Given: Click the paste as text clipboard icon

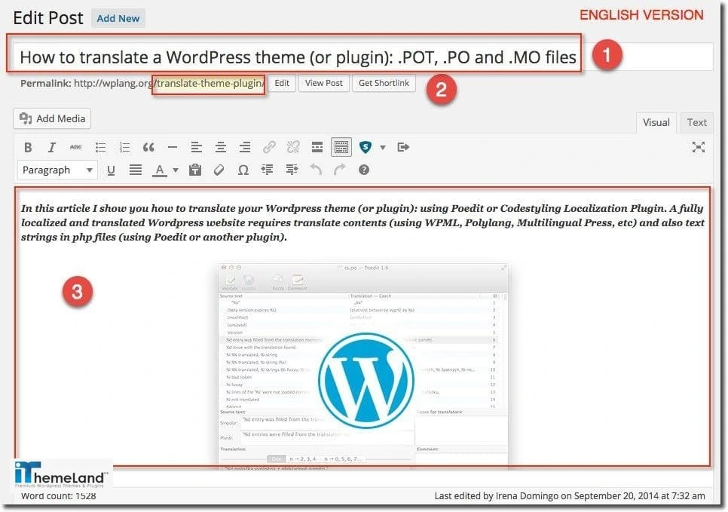Looking at the screenshot, I should [195, 170].
